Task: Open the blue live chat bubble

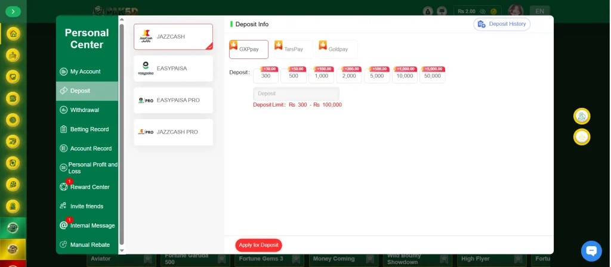Action: 591,251
